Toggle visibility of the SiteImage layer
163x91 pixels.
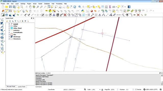click(9, 37)
